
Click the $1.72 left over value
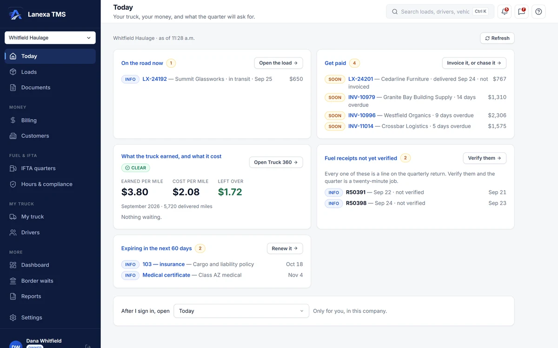(230, 192)
